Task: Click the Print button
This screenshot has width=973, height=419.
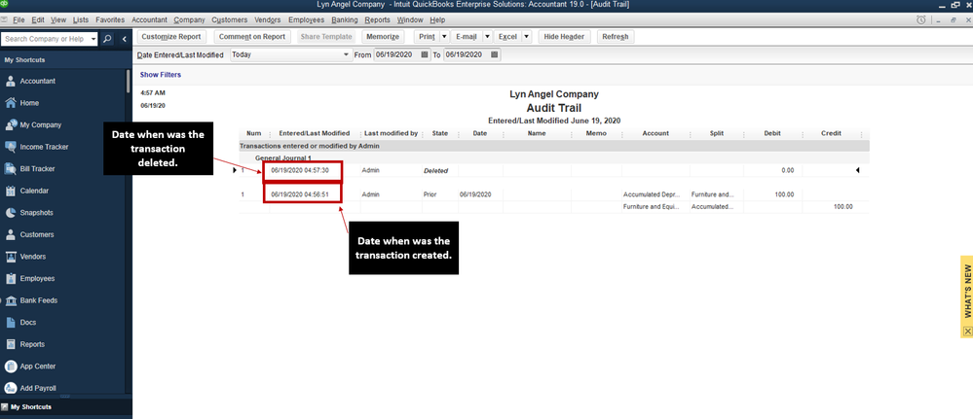Action: 427,37
